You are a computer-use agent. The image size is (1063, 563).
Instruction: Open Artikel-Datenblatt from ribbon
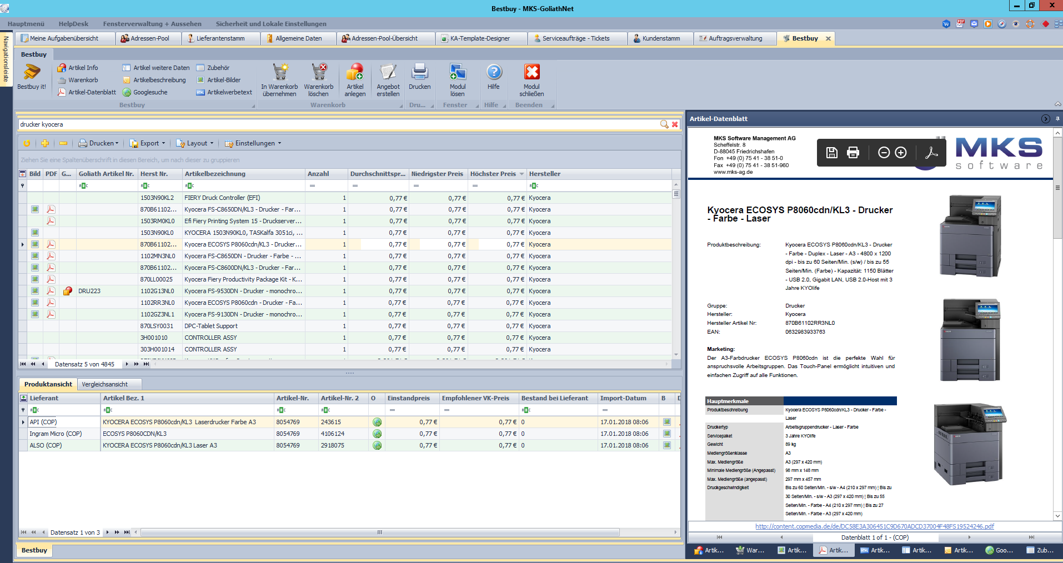coord(86,92)
